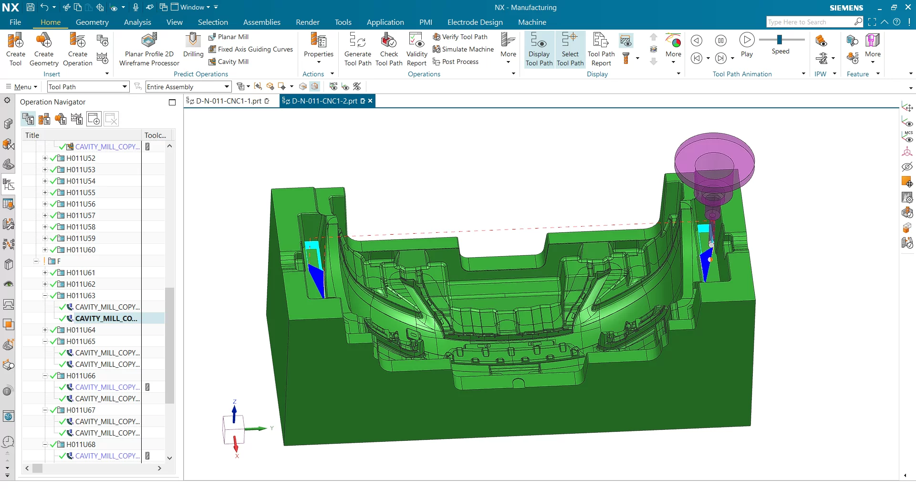Open the IPW group dropdown arrow
Screen dimensions: 916x489
coord(834,73)
